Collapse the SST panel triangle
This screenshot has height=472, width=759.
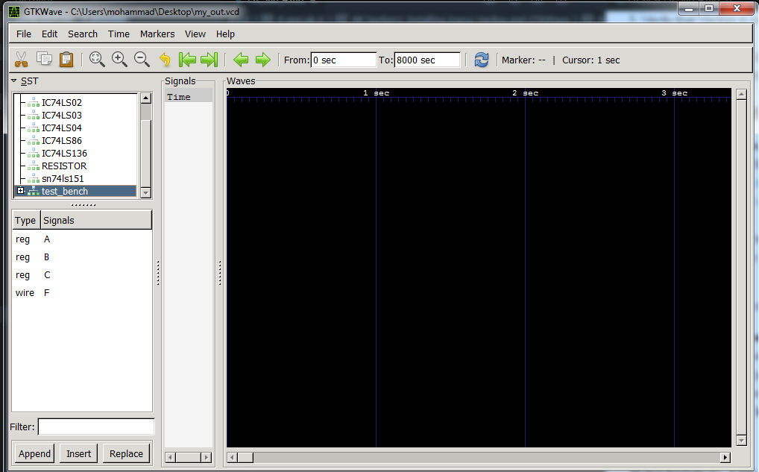[14, 81]
